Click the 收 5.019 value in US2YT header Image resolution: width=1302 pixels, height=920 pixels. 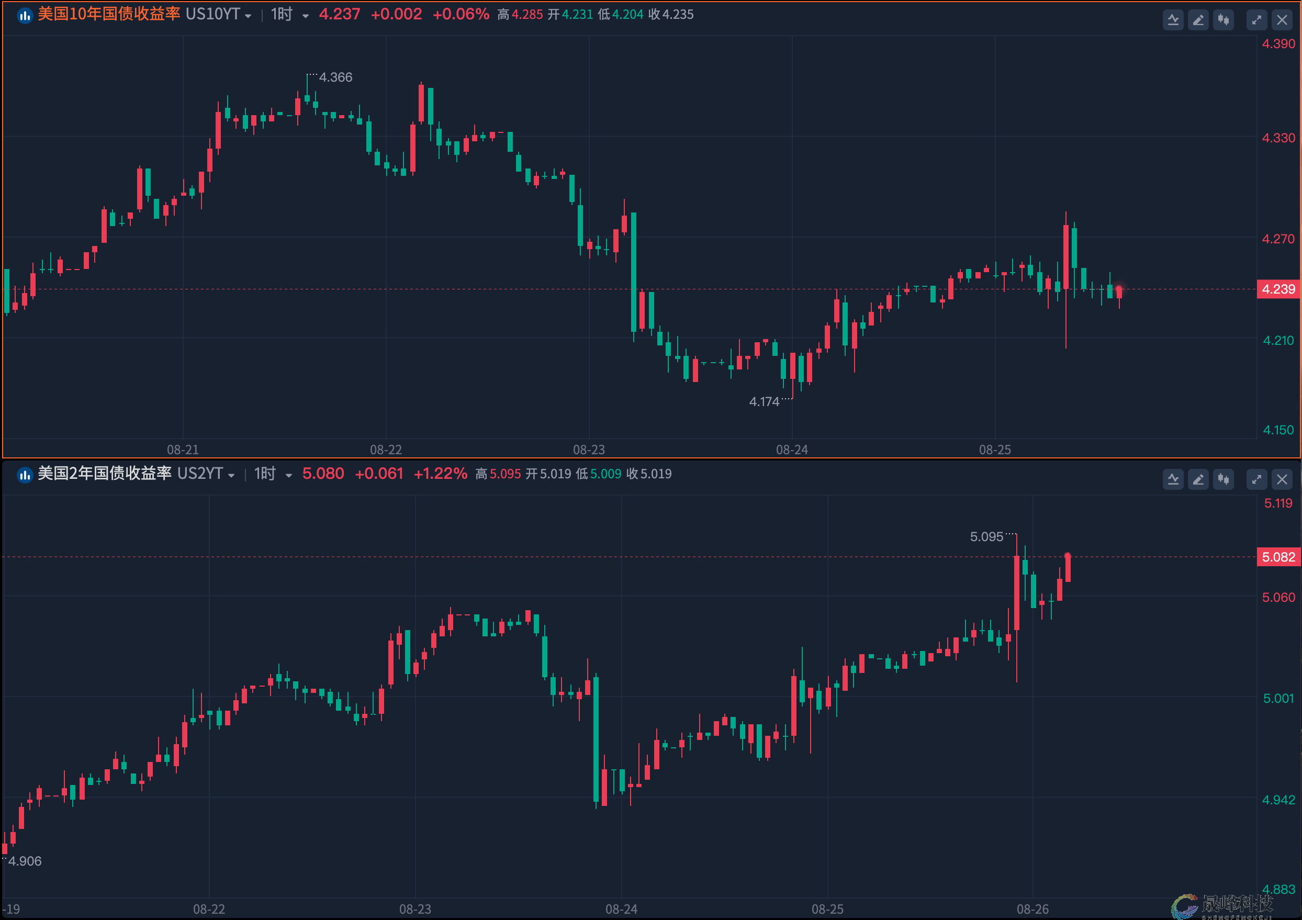coord(649,474)
